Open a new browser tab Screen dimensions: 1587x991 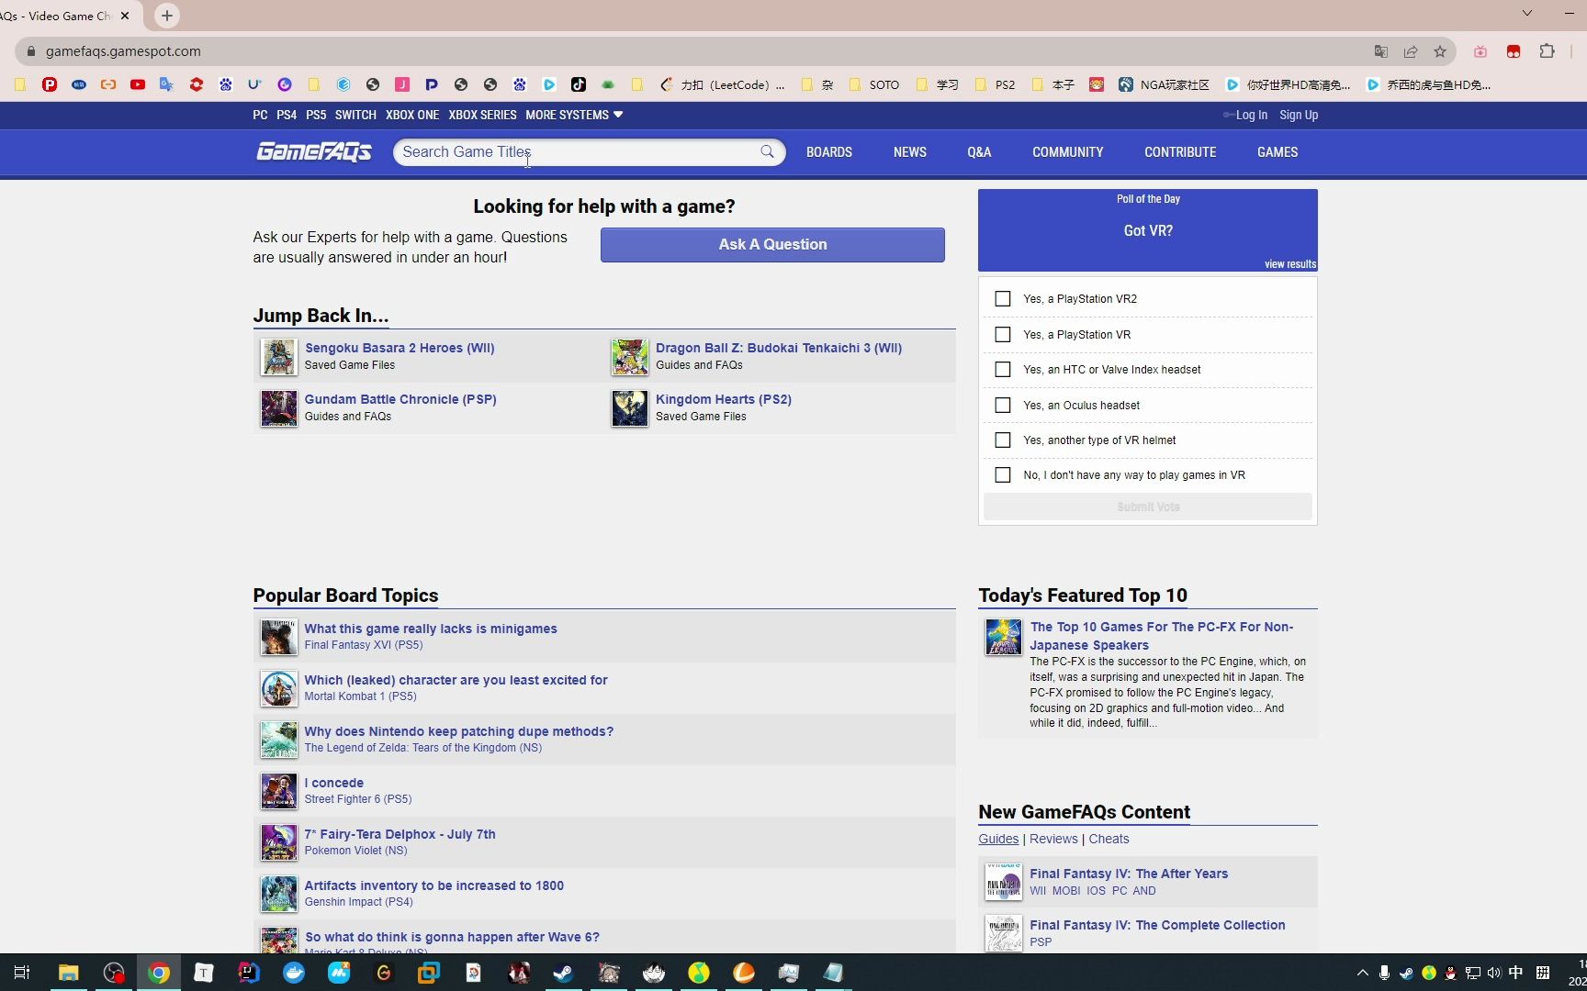tap(167, 16)
